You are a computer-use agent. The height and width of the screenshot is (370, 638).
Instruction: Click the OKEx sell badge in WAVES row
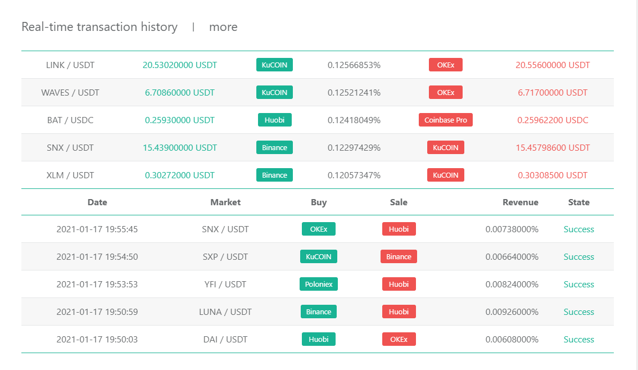(445, 92)
